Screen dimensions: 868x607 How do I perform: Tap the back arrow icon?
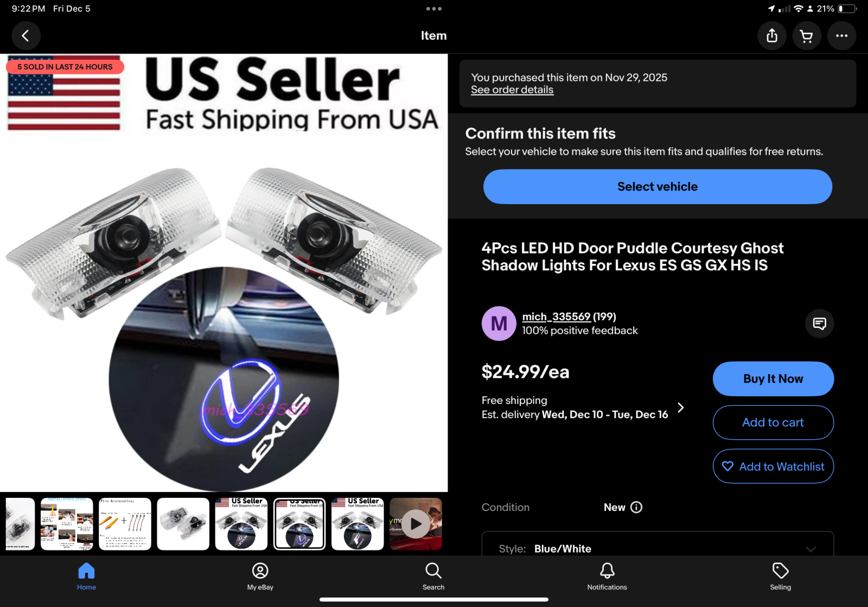coord(25,36)
